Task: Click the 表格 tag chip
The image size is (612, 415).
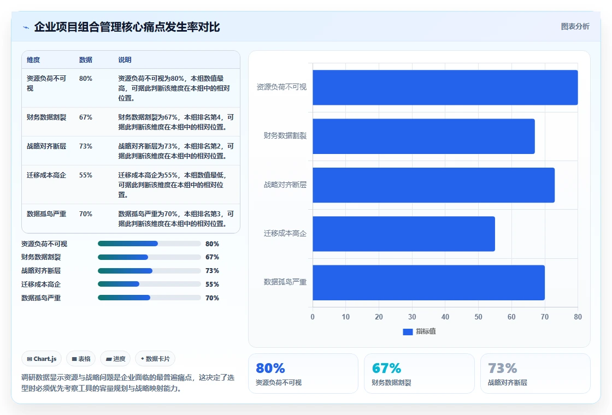Action: click(x=81, y=359)
